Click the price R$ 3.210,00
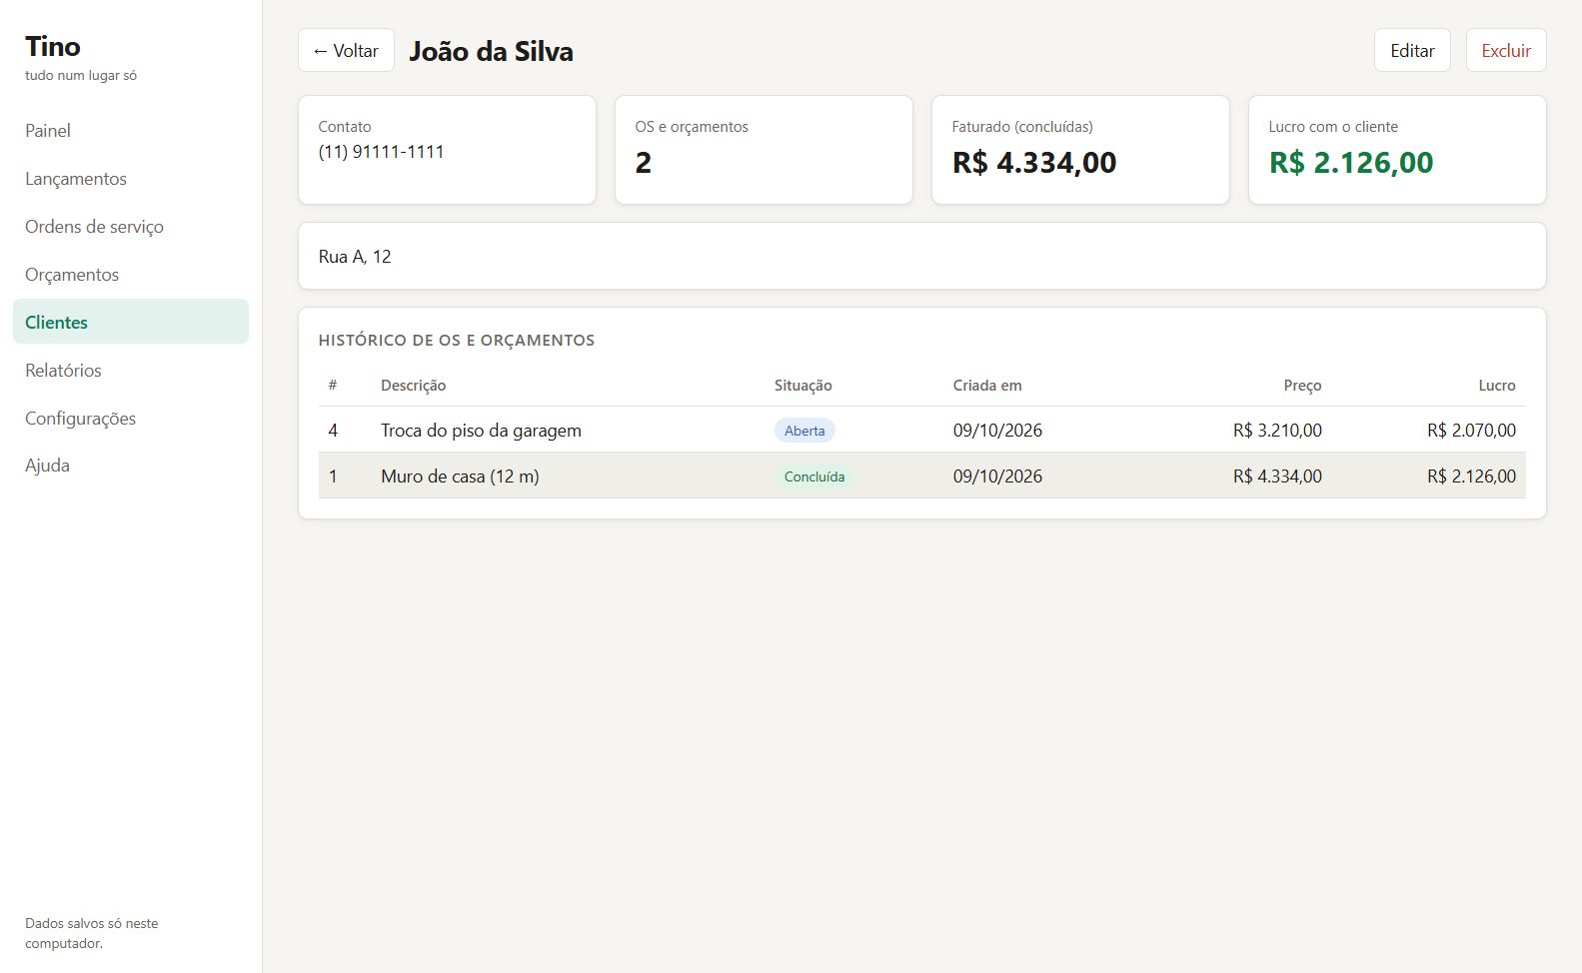 pyautogui.click(x=1277, y=431)
